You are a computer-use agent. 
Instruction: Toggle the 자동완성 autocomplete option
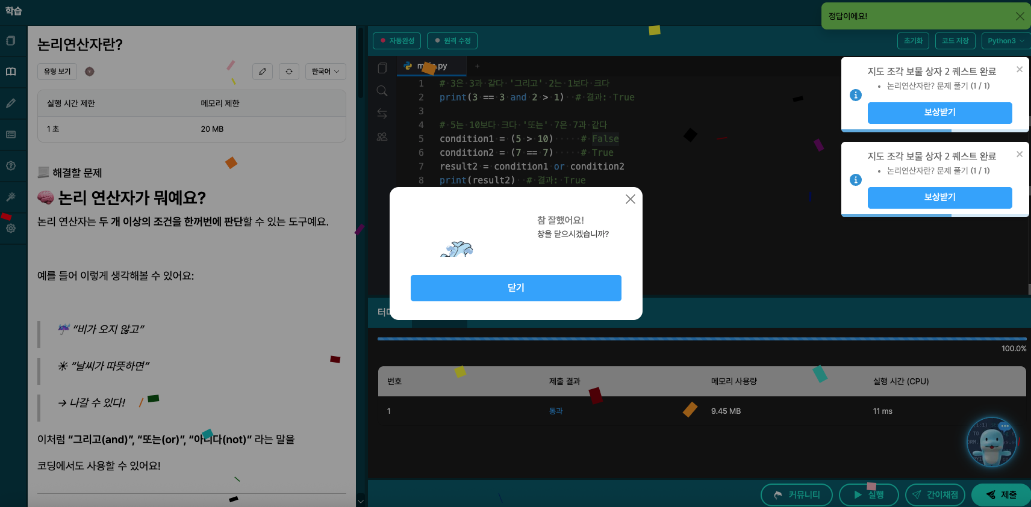tap(397, 41)
